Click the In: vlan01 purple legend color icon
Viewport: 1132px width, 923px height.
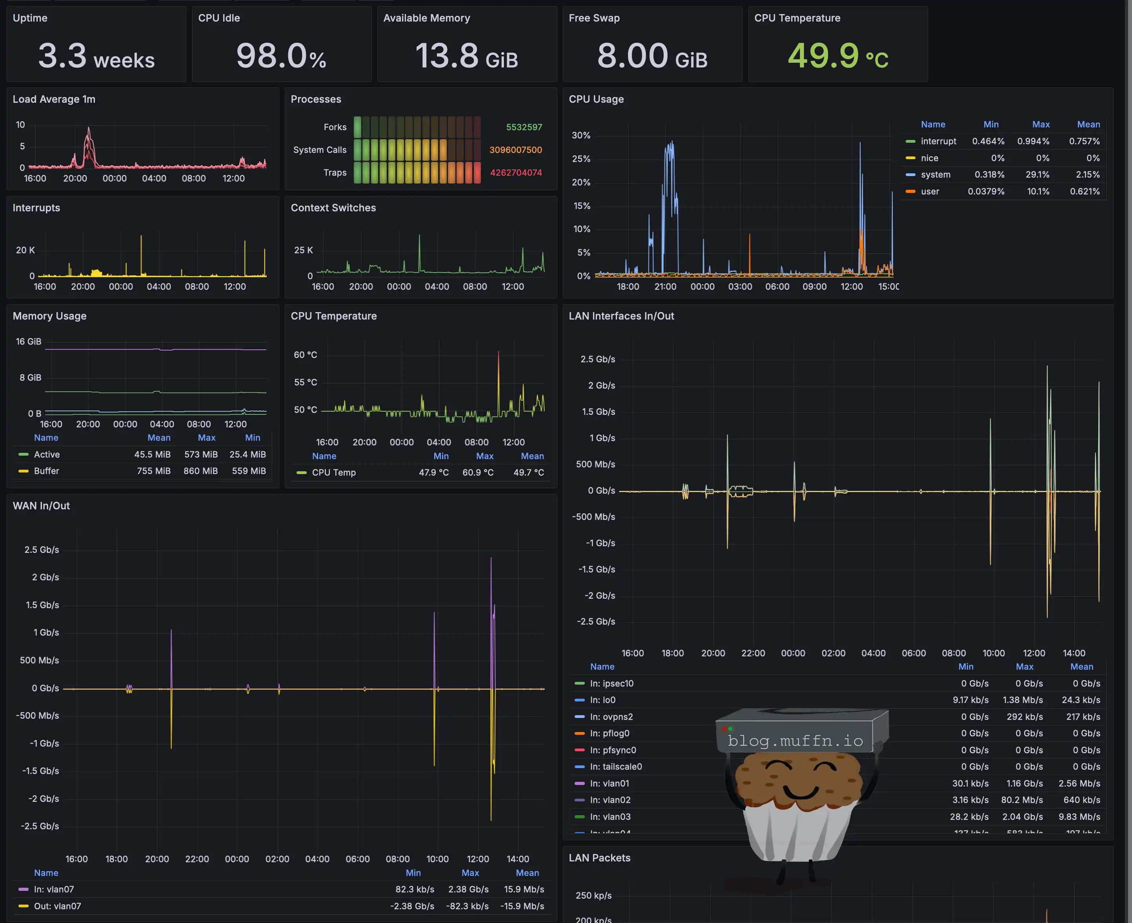(579, 784)
